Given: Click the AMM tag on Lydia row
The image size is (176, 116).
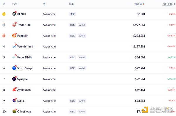Looking at the screenshot, I should pyautogui.click(x=82, y=101).
